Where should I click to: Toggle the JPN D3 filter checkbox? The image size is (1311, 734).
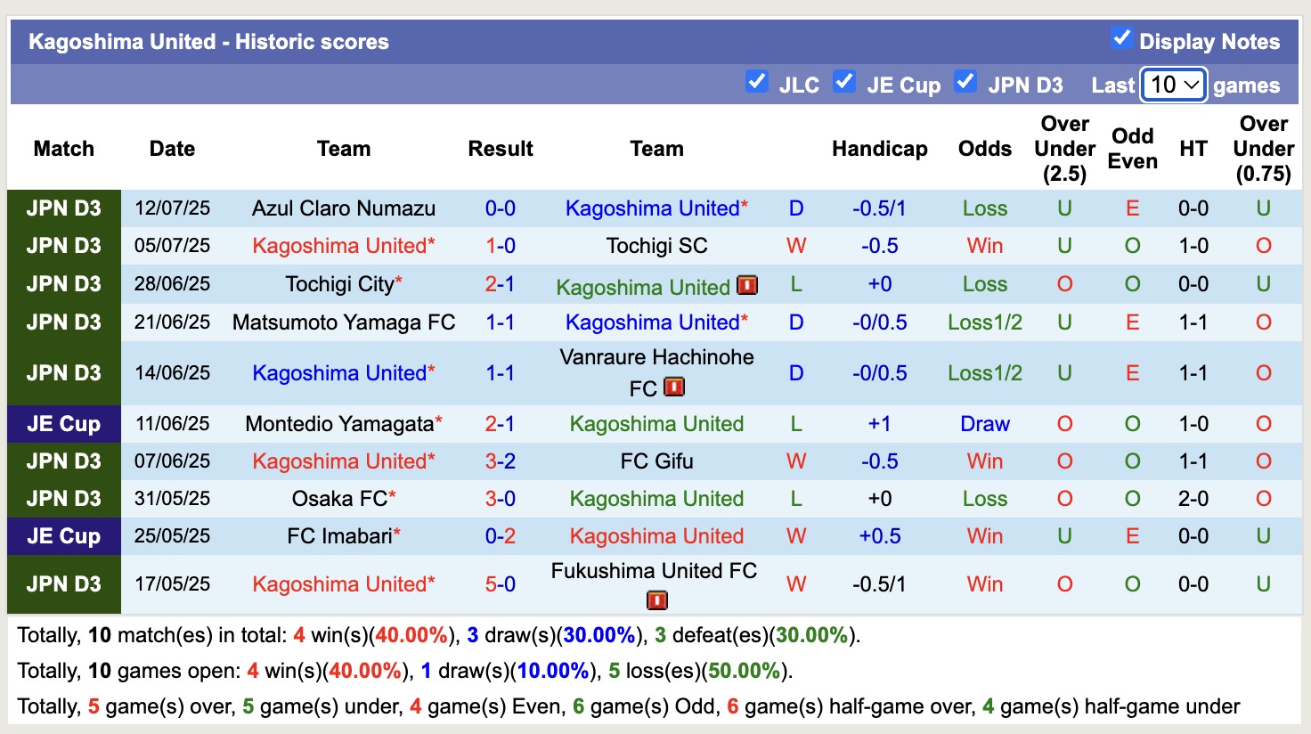click(965, 81)
